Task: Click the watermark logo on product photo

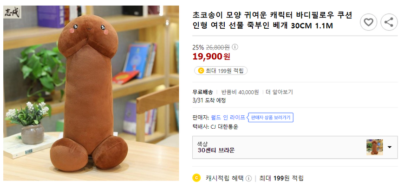Action: [x=13, y=14]
